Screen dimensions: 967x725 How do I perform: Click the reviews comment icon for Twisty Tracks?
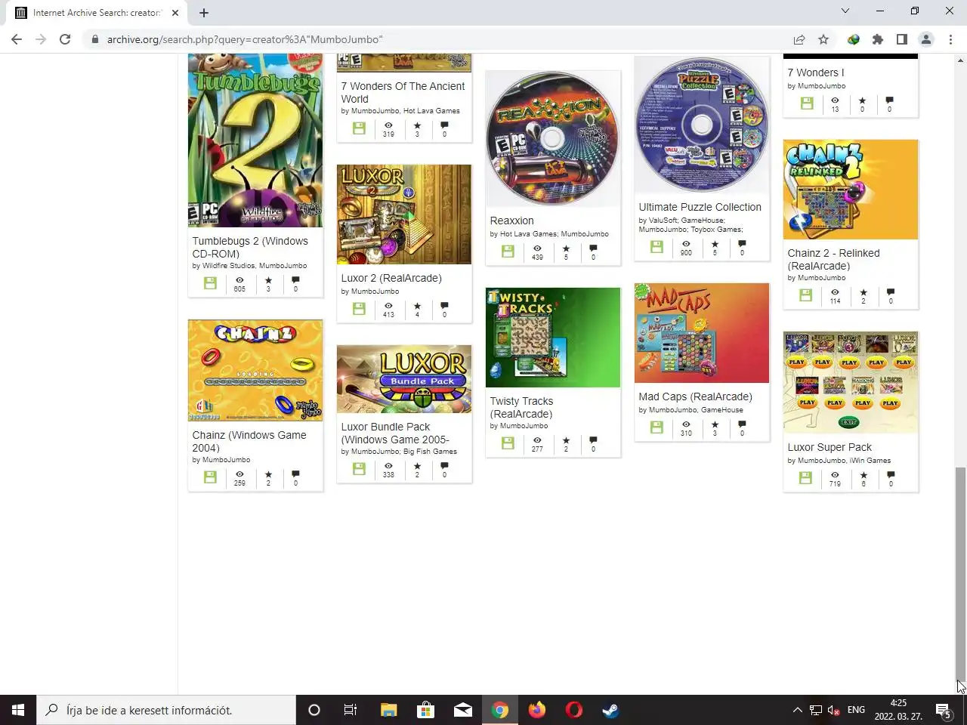click(593, 440)
